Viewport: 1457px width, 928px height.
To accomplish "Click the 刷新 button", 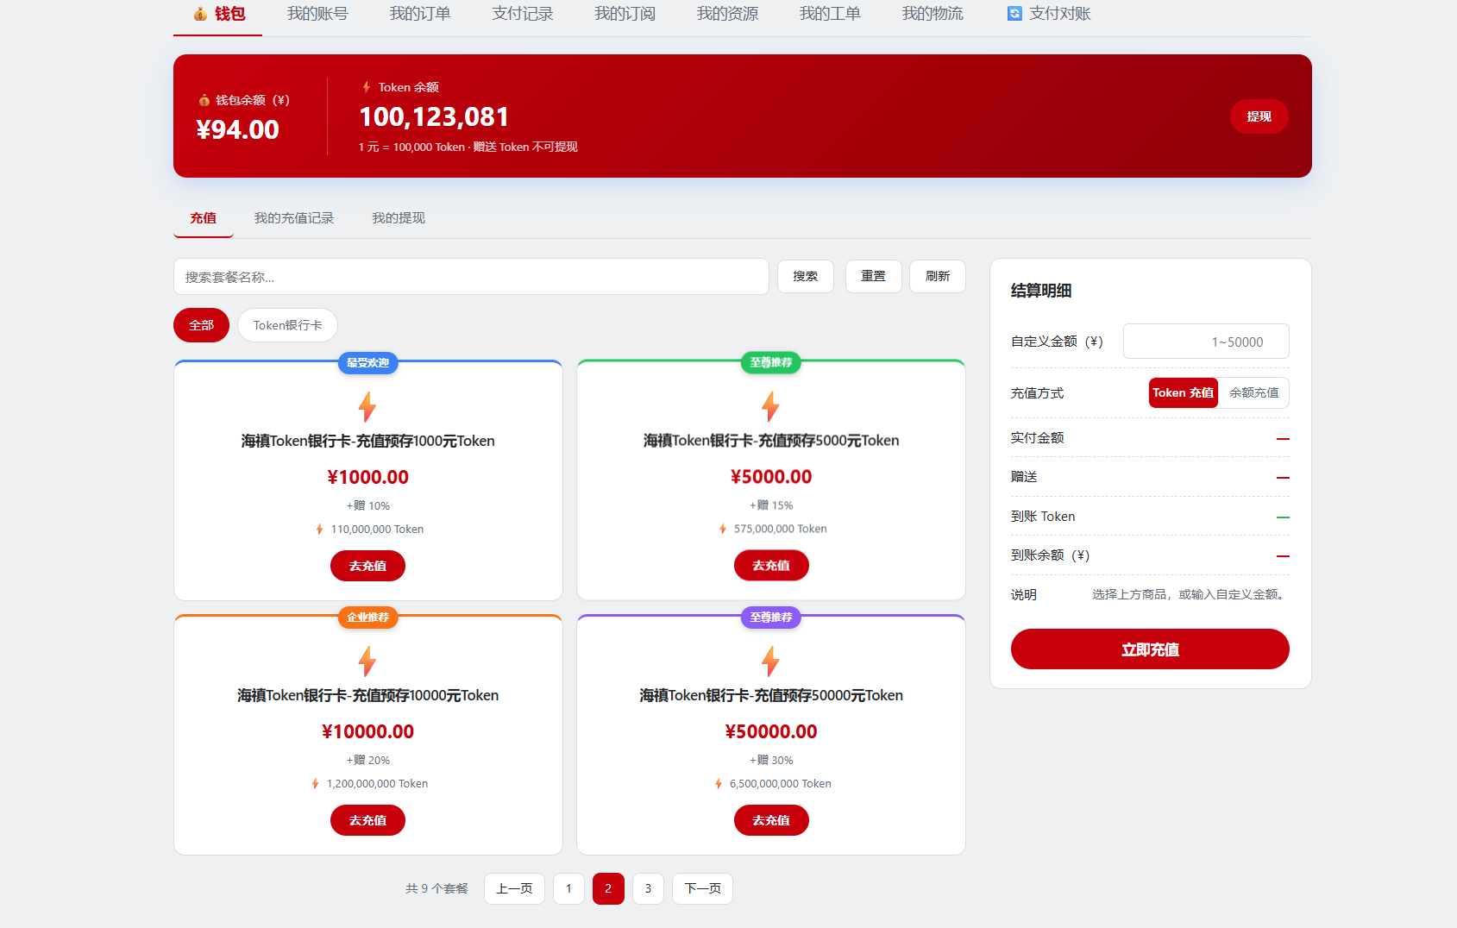I will coord(938,276).
